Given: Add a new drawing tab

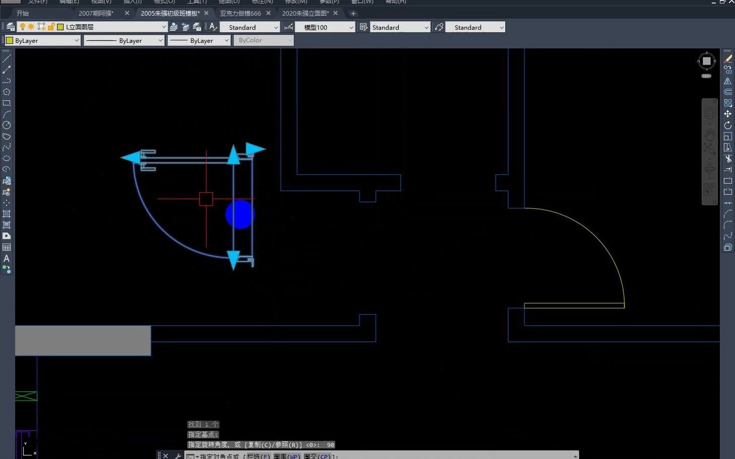Looking at the screenshot, I should pyautogui.click(x=353, y=14).
